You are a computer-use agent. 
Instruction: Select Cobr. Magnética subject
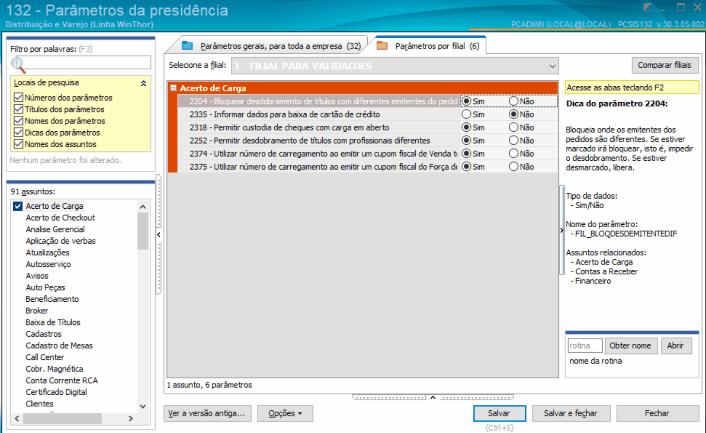point(54,369)
